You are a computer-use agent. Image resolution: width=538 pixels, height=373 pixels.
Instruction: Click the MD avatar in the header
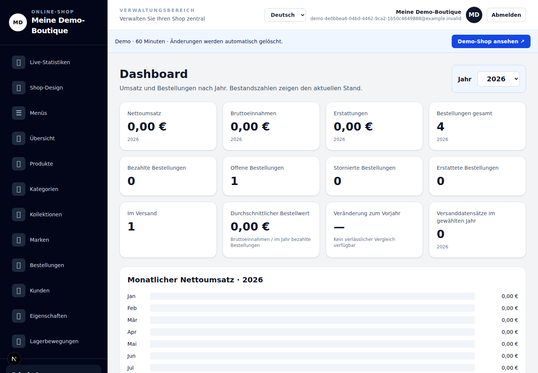pos(474,15)
